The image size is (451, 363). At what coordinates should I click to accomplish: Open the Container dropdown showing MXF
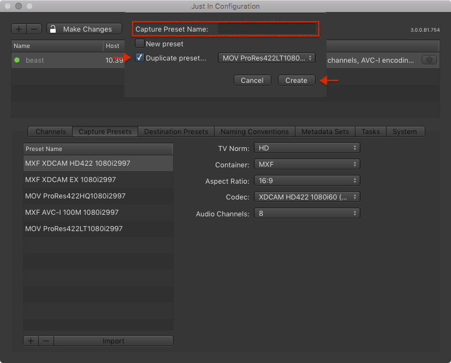pyautogui.click(x=307, y=164)
